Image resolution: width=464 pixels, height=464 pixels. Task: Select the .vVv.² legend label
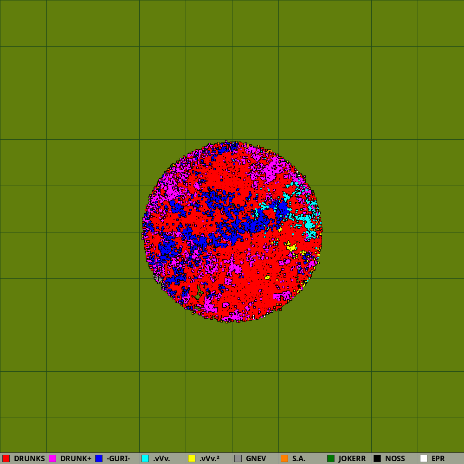[x=210, y=459]
